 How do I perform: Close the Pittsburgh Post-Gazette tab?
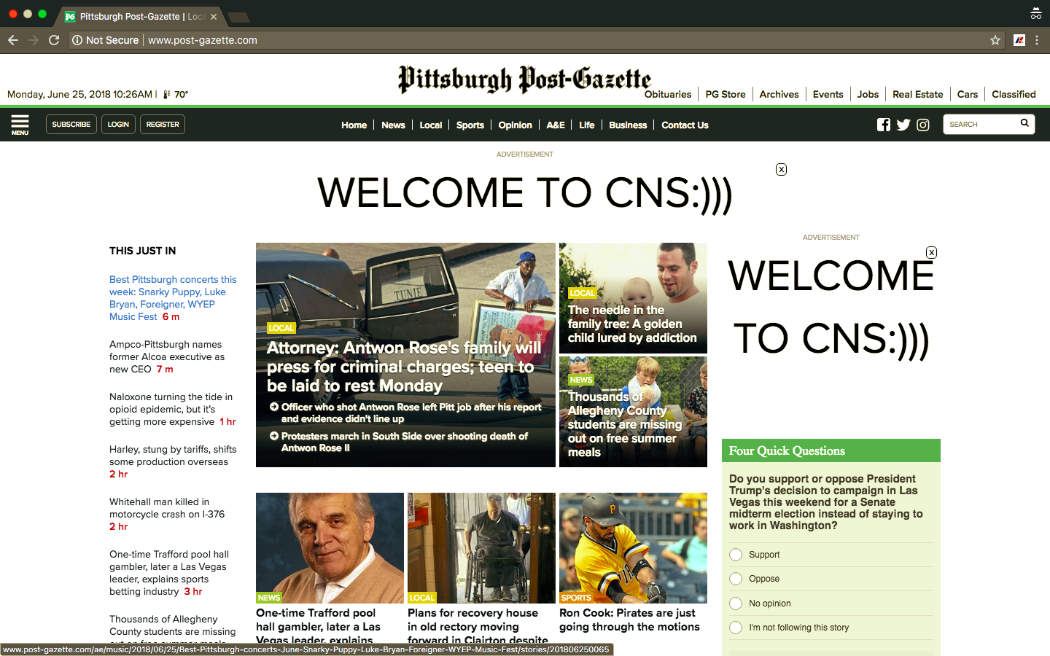214,16
